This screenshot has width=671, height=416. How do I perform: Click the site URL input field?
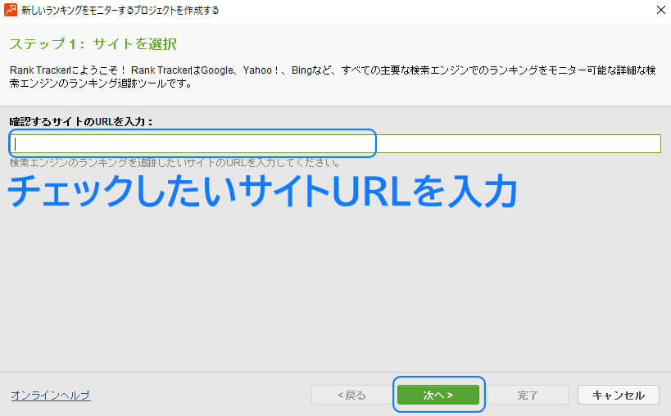(x=335, y=143)
